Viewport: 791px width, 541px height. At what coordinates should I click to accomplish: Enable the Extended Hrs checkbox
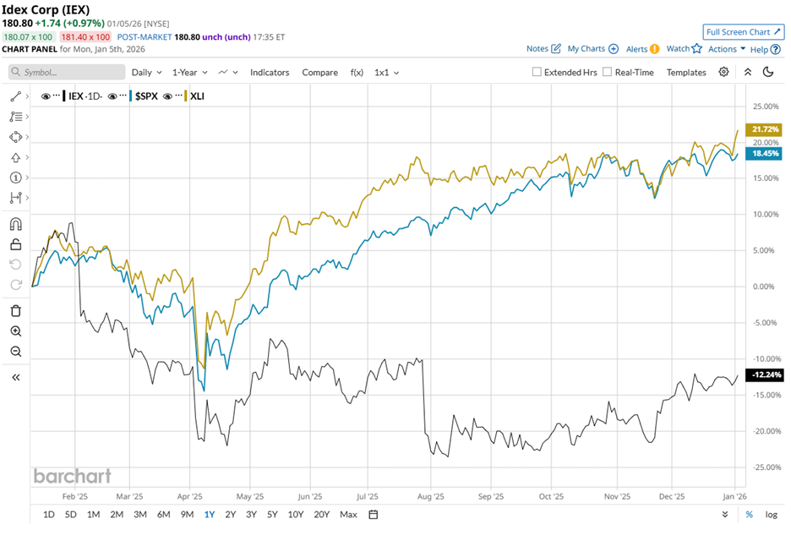[x=537, y=72]
